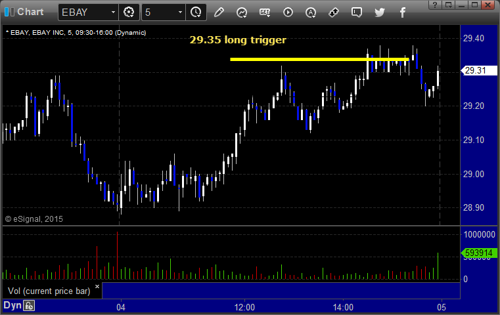Click the 12:00 time axis label
Image resolution: width=500 pixels, height=315 pixels.
(244, 307)
